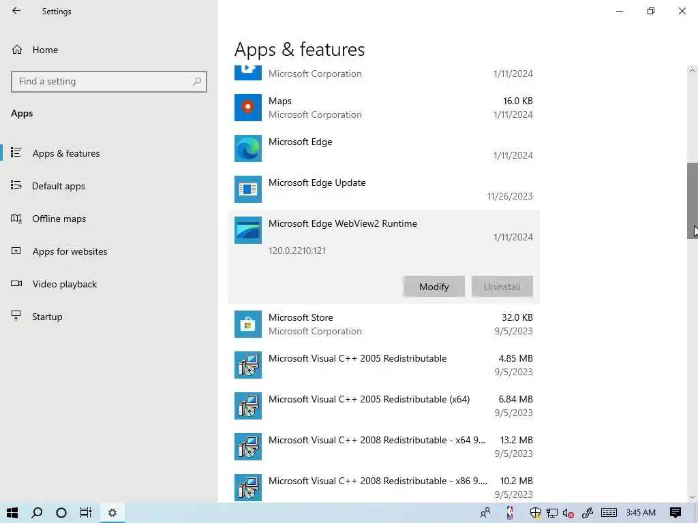698x523 pixels.
Task: Click the Microsoft Store app icon
Action: click(x=248, y=324)
